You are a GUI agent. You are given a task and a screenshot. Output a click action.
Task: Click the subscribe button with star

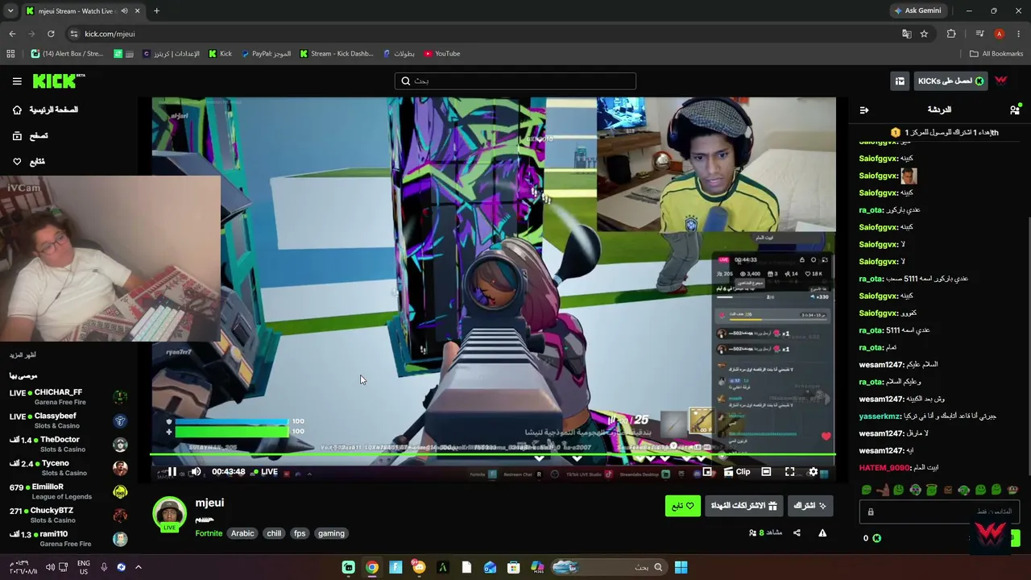click(x=810, y=506)
